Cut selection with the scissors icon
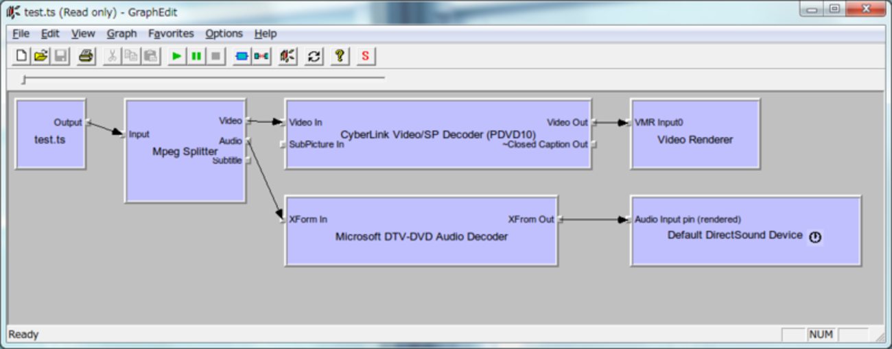 coord(112,56)
